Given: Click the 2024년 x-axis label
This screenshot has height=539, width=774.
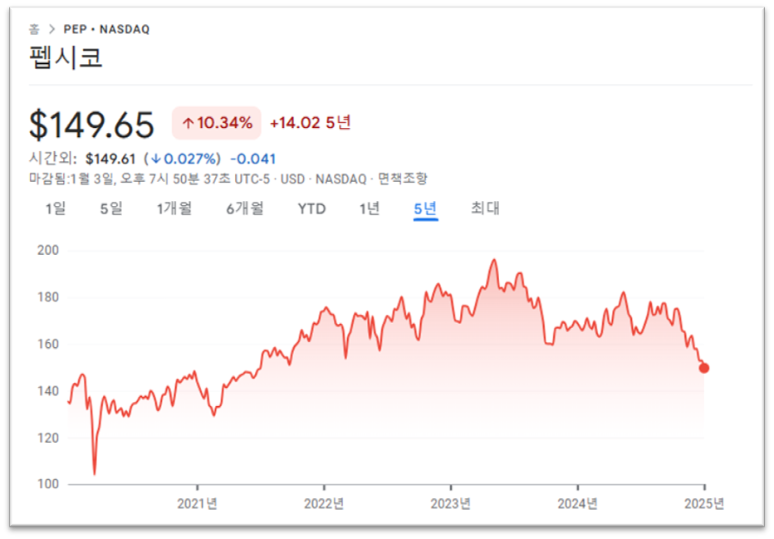Looking at the screenshot, I should click(577, 503).
